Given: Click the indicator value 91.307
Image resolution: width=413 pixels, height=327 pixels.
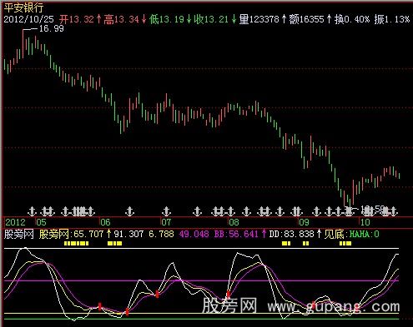Looking at the screenshot, I should coord(128,235).
